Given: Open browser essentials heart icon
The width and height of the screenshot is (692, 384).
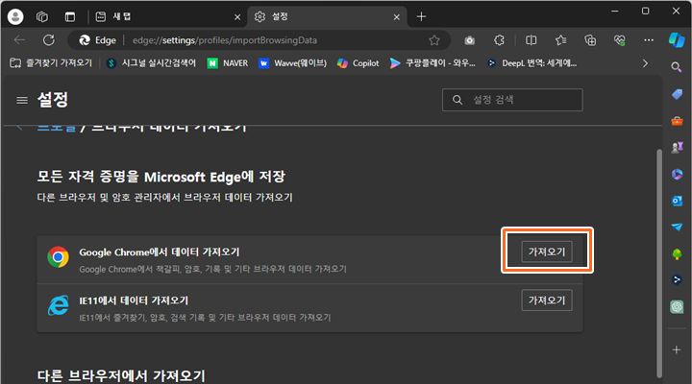Looking at the screenshot, I should (620, 40).
